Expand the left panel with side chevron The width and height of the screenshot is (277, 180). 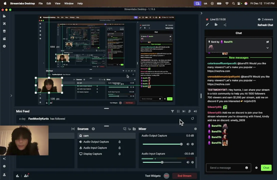[11, 95]
